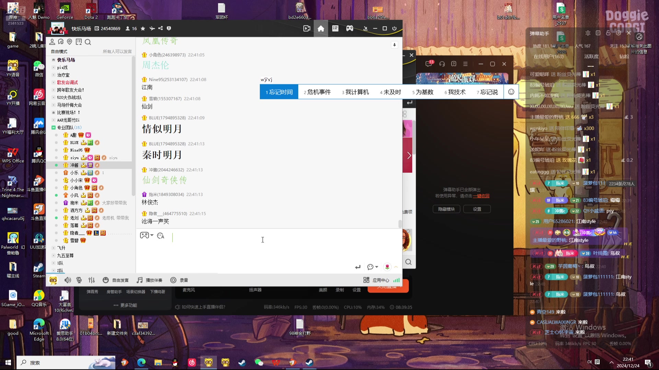Choose IME candidate 忘记说

pos(487,92)
